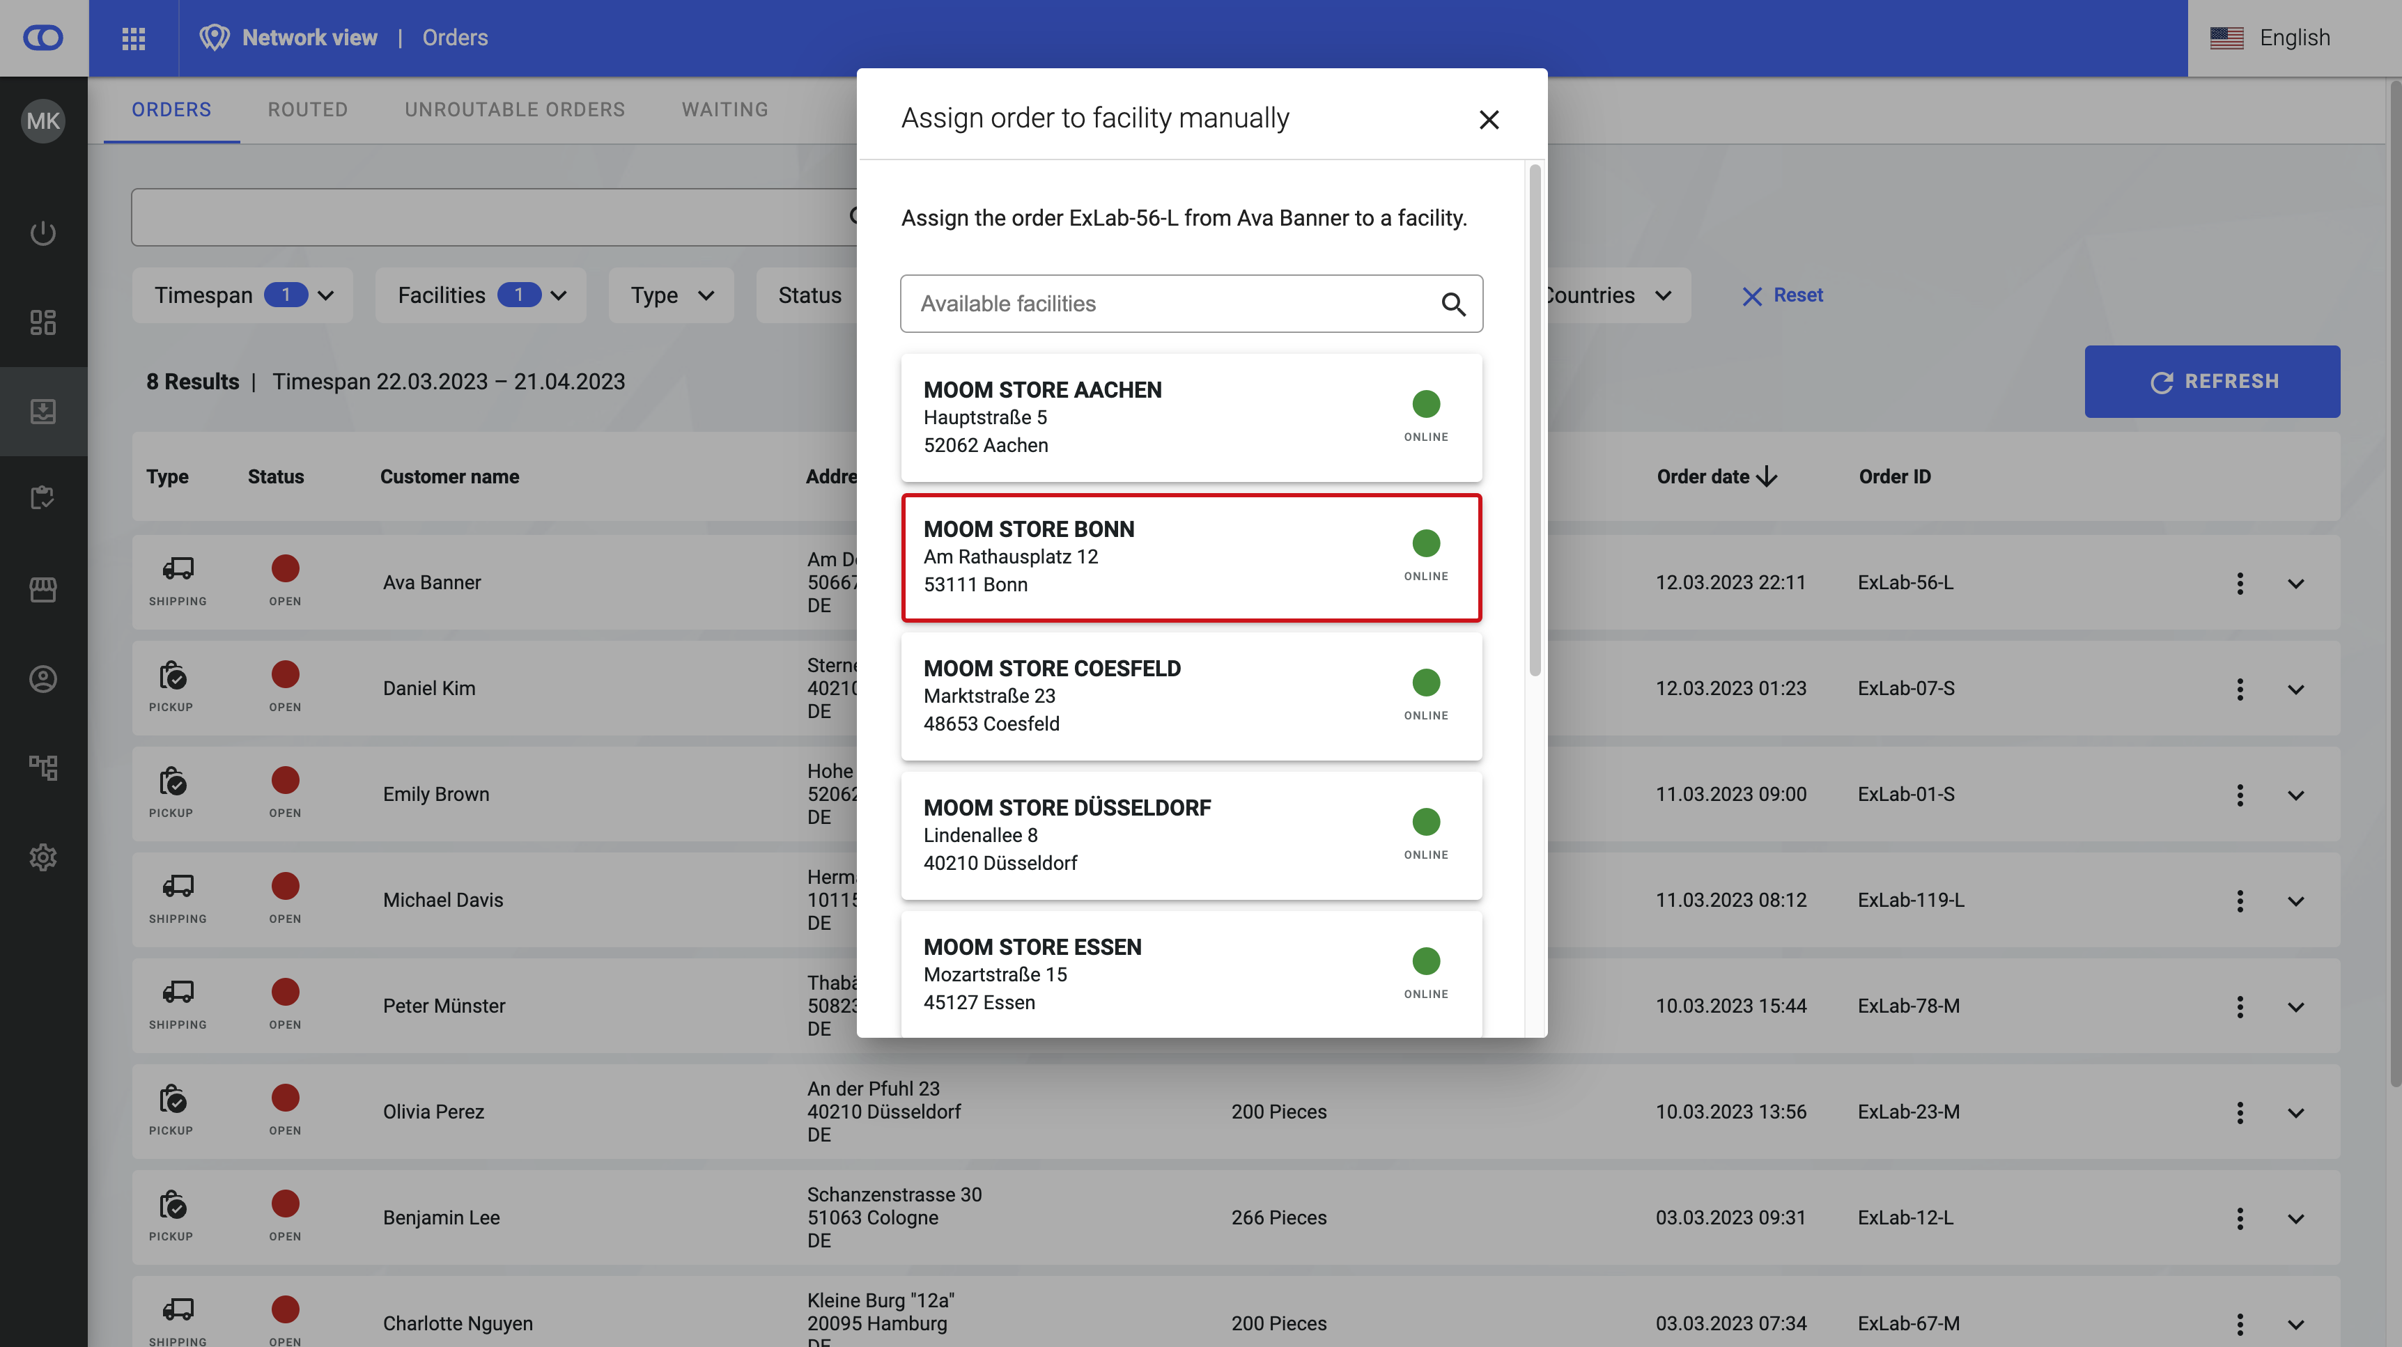This screenshot has width=2402, height=1347.
Task: Open the three-dot menu for ExLab-07-S
Action: (x=2240, y=689)
